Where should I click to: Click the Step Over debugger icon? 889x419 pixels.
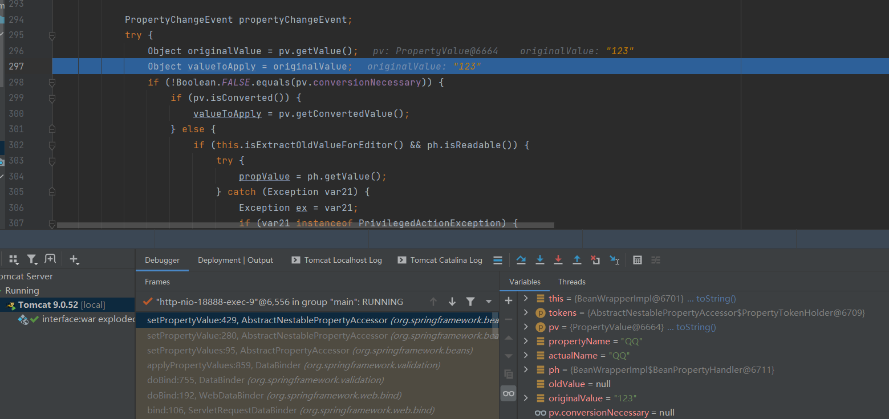pos(521,260)
